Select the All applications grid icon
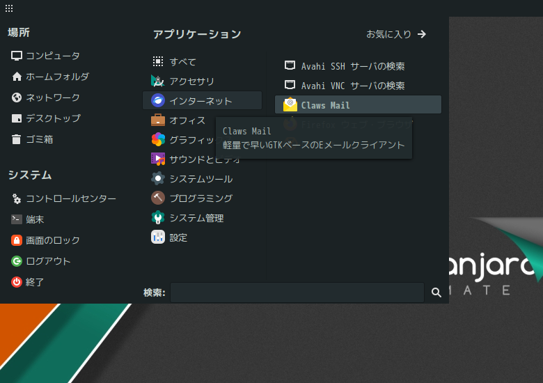Viewport: 543px width, 383px height. 158,62
